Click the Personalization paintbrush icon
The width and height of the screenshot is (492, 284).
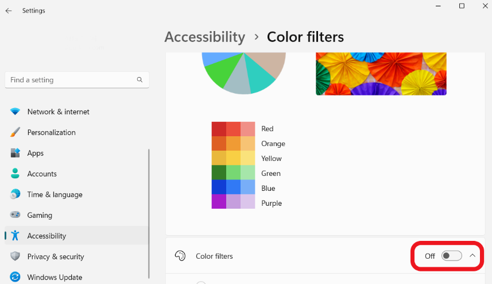(16, 132)
